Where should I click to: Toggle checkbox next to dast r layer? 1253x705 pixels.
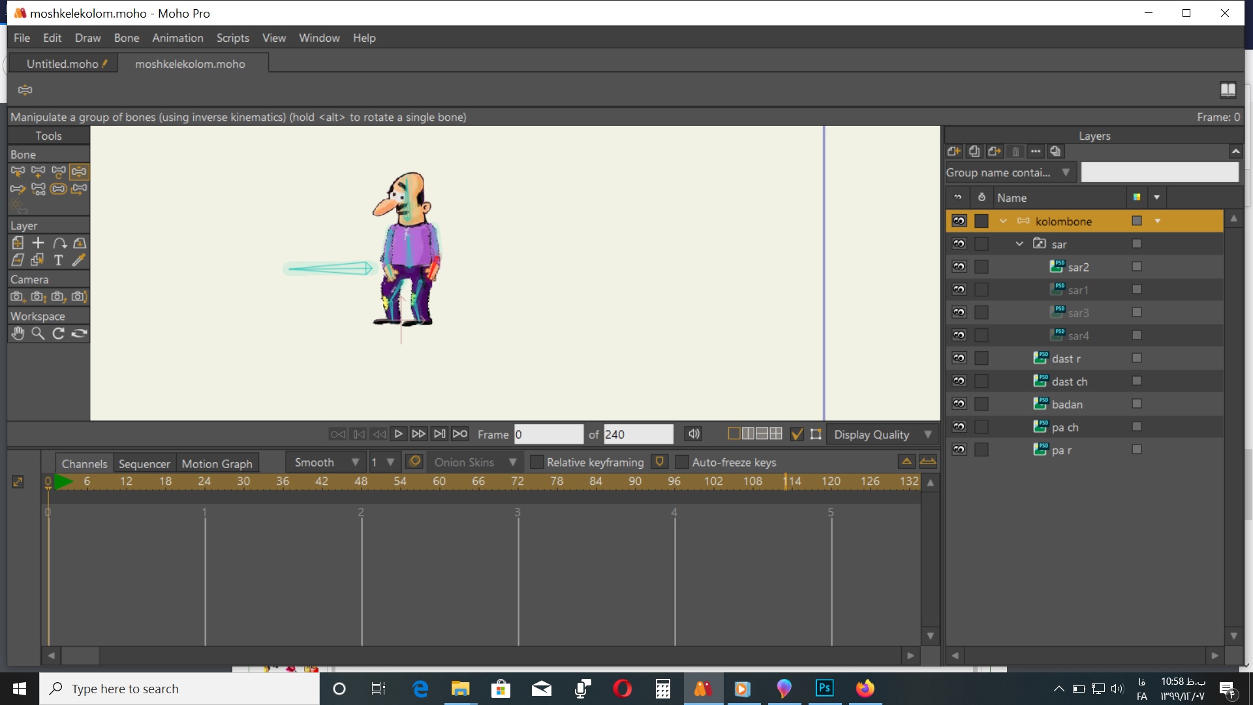point(1137,357)
